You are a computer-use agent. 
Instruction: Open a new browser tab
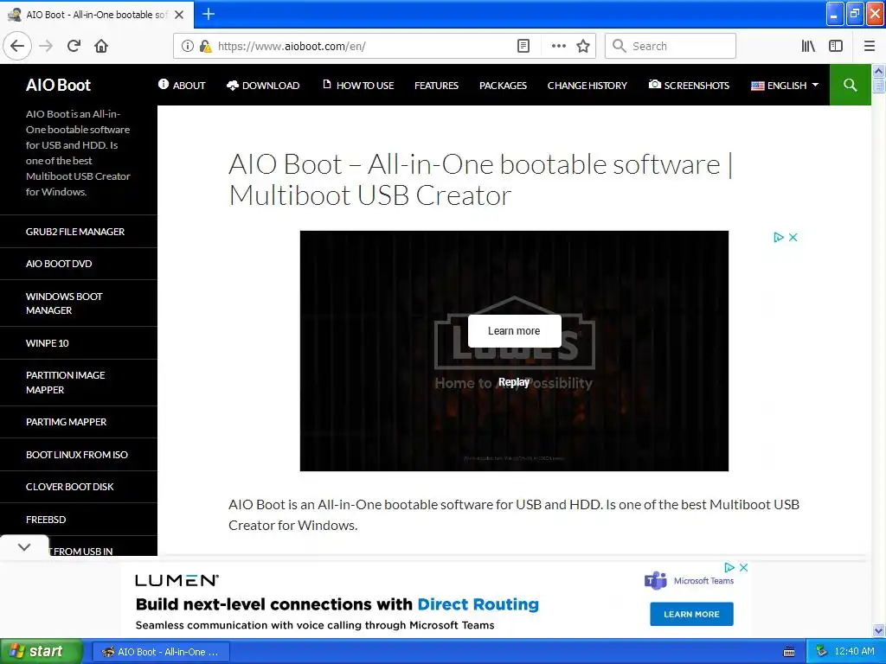click(209, 14)
